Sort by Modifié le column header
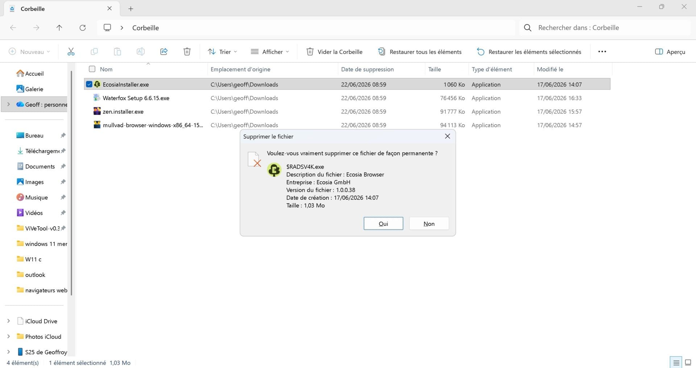 [x=550, y=69]
